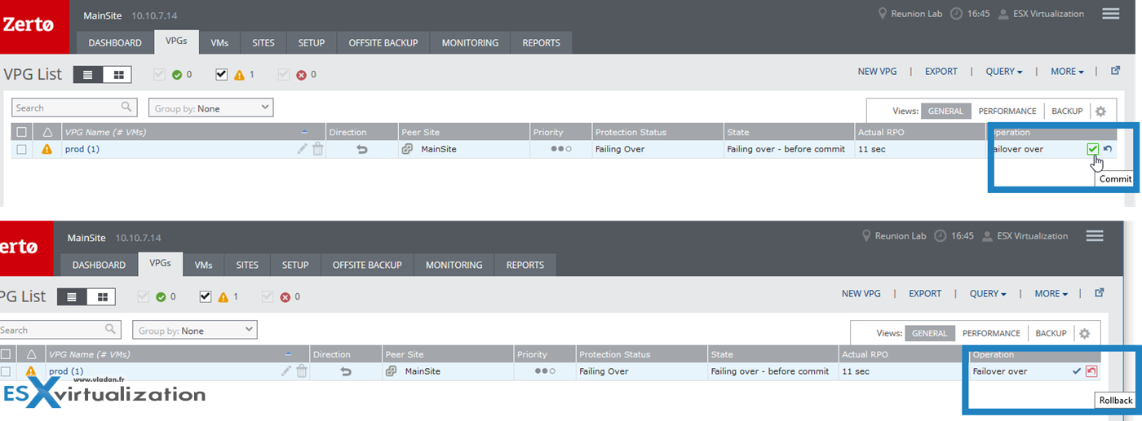This screenshot has height=421, width=1142.
Task: Switch to list view icon in top screenshot
Action: point(88,75)
